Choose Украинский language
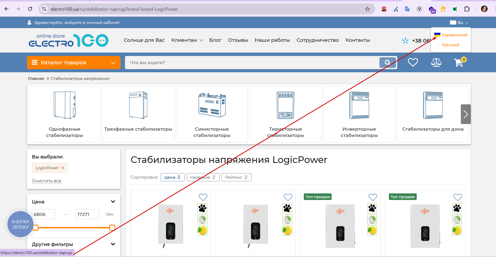The image size is (496, 257). [x=451, y=35]
